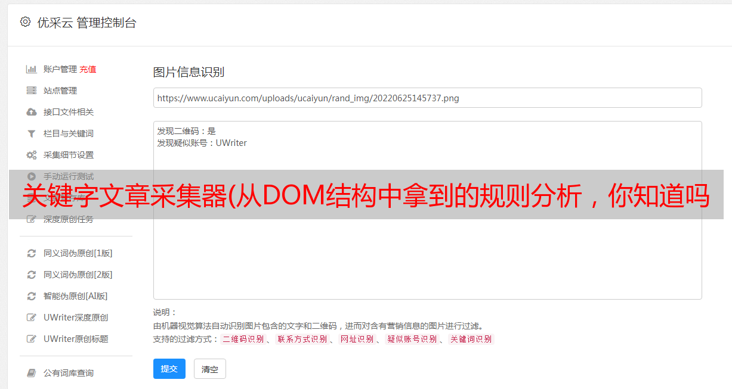732x389 pixels.
Task: Click the UWriter深度原创 edit icon
Action: pos(32,318)
